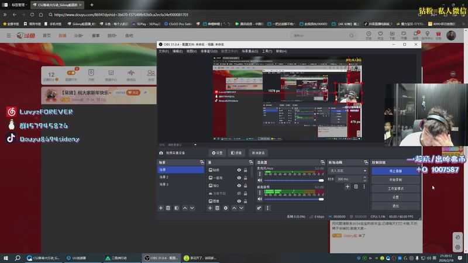Remove selected source with trash icon
The width and height of the screenshot is (468, 263).
coord(217,208)
